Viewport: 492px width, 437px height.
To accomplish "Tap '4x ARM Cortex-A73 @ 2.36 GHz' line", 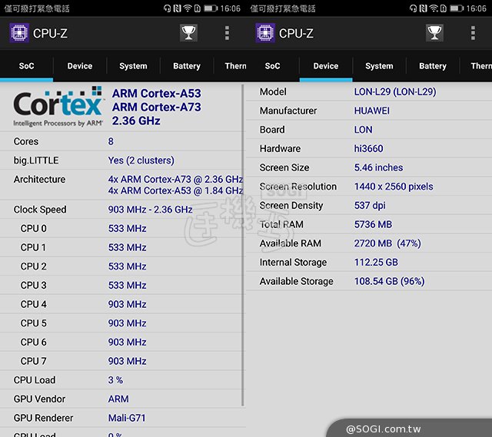I will pos(175,179).
